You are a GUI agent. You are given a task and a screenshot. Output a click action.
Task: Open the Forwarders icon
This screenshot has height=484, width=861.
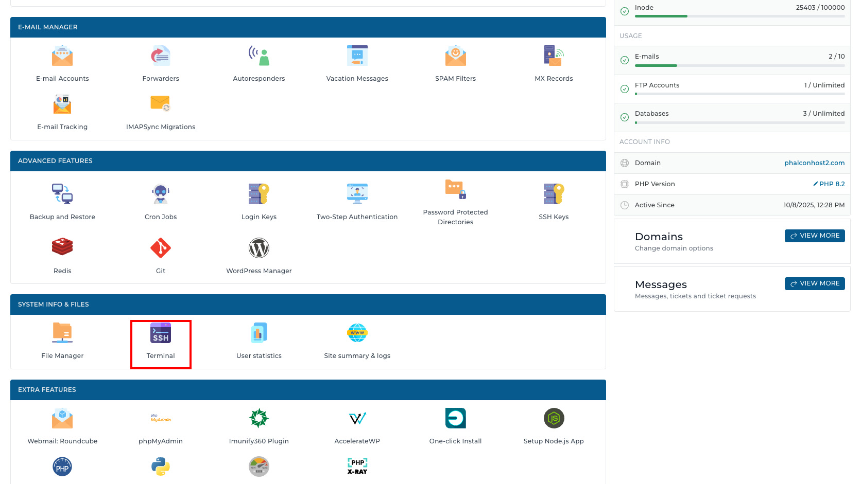pyautogui.click(x=161, y=56)
